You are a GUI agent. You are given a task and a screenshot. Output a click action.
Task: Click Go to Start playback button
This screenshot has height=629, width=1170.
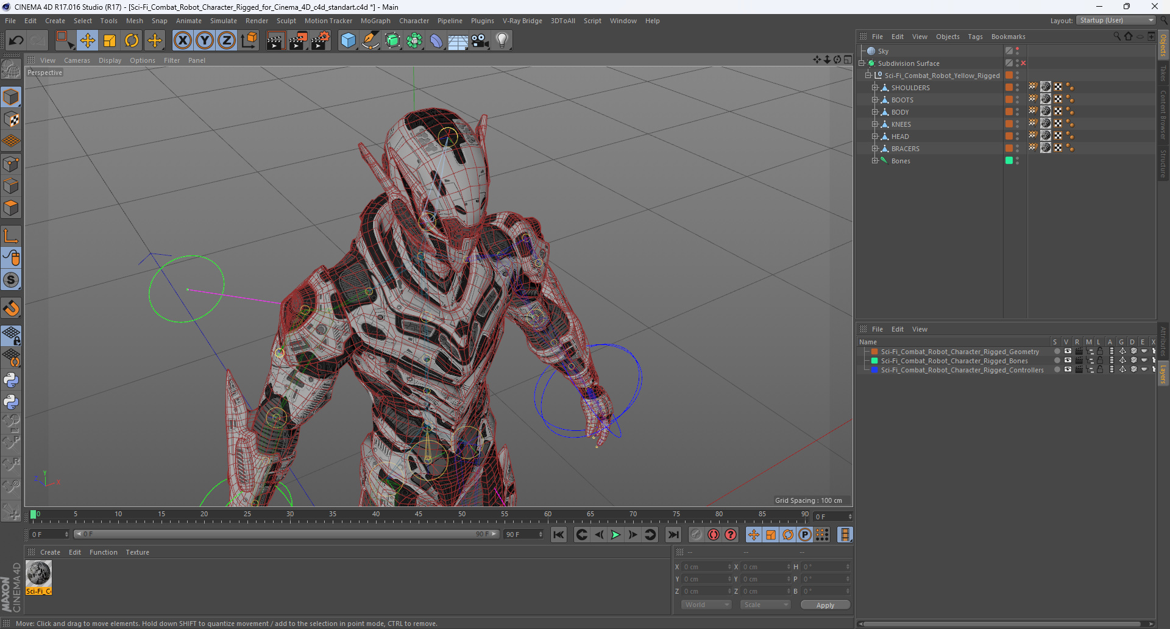tap(558, 535)
